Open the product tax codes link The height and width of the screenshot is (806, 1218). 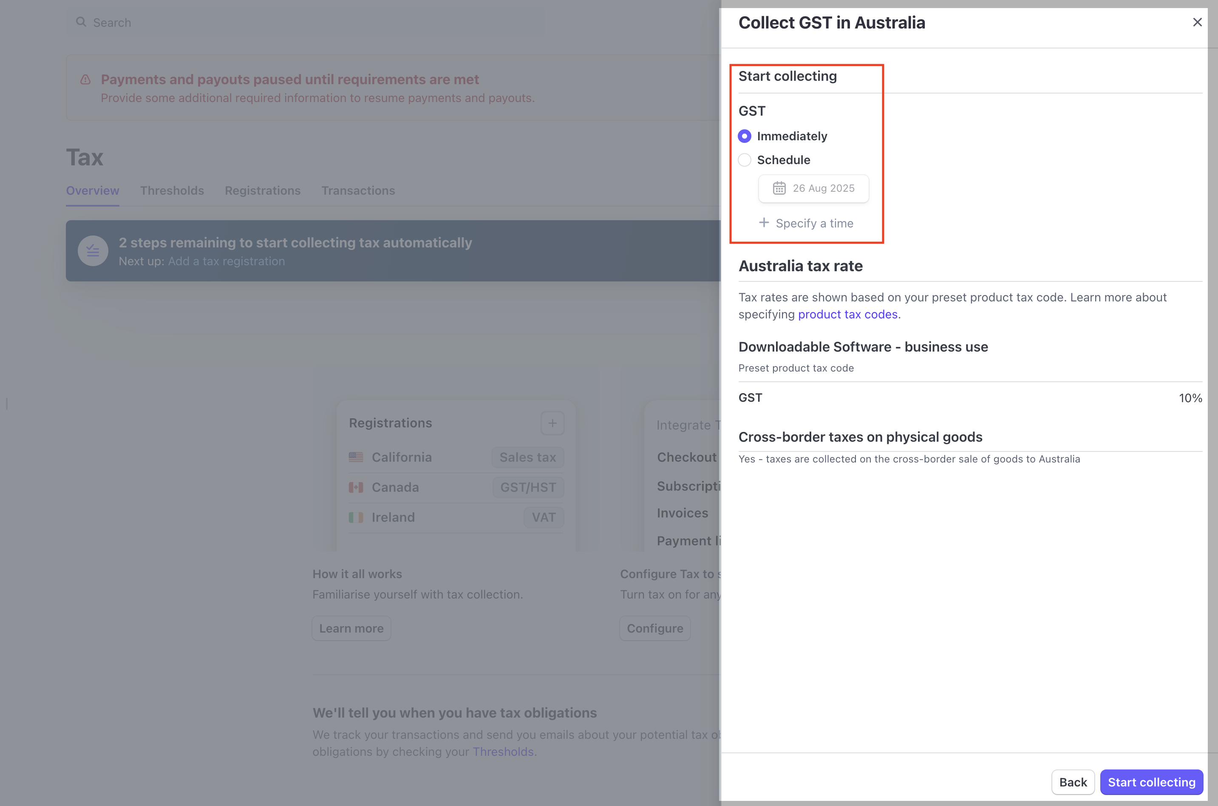tap(847, 314)
